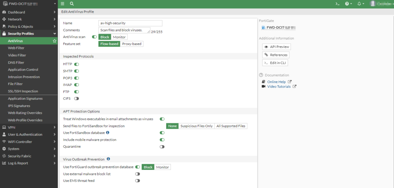Collapse the Security Profiles chevron
Screen dimensions: 394x188
(54, 34)
